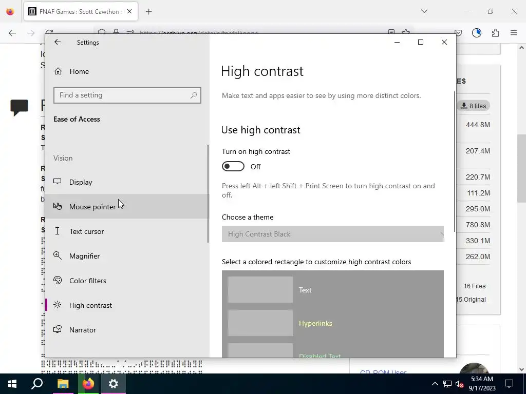The height and width of the screenshot is (394, 526).
Task: Click the Firefox Pocket save icon
Action: (x=458, y=33)
